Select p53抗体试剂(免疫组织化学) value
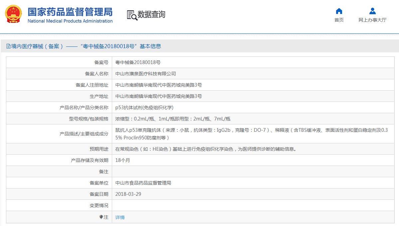Image resolution: width=399 pixels, height=226 pixels. pos(144,108)
